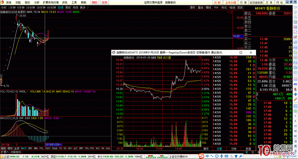Add stock via +自选 button
Viewport: 298px width, 159px height.
(x=232, y=8)
